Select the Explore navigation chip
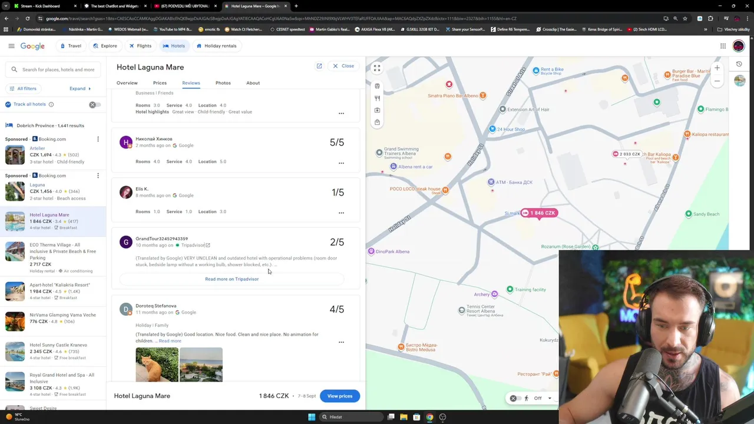The image size is (754, 424). 105,46
